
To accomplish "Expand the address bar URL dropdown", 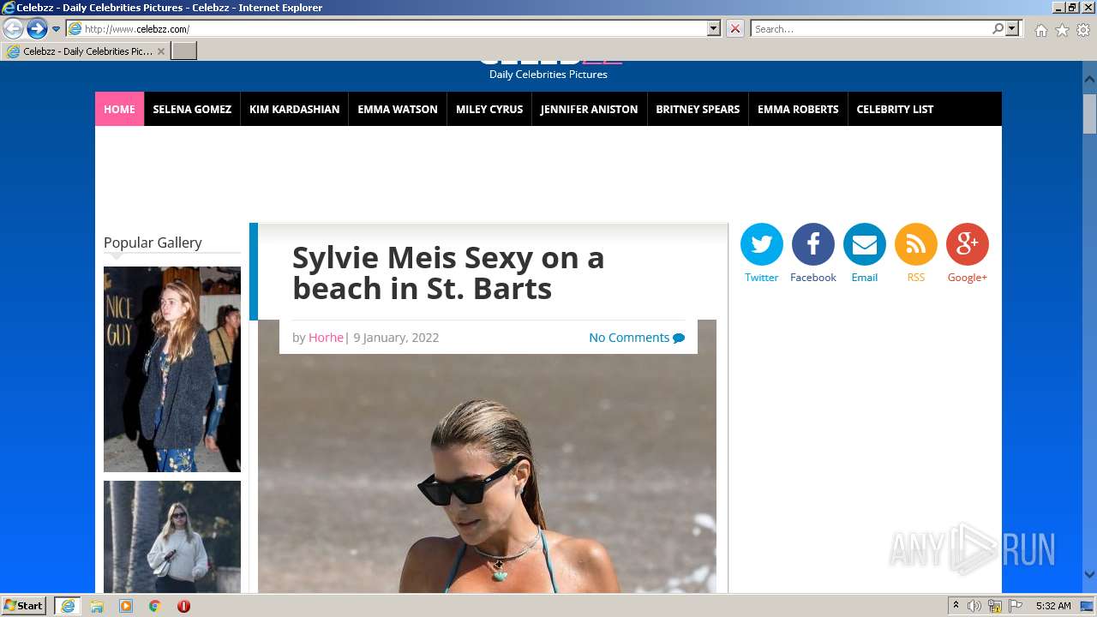I will tap(714, 29).
